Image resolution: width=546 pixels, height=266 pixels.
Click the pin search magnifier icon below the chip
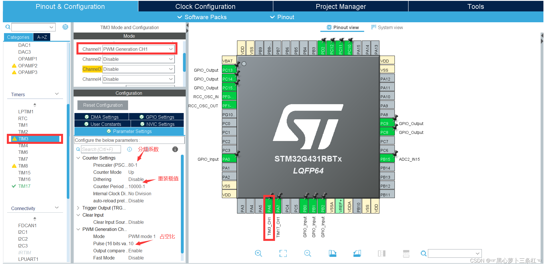click(x=424, y=253)
